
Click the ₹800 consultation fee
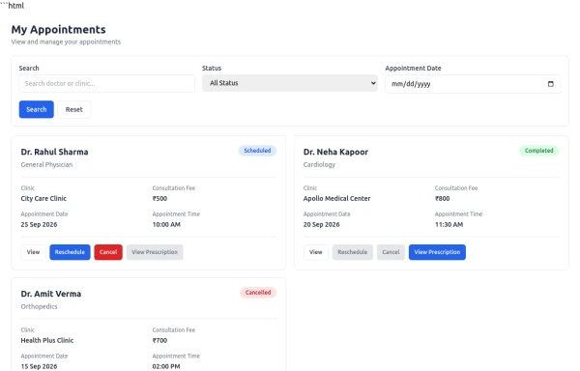click(443, 198)
